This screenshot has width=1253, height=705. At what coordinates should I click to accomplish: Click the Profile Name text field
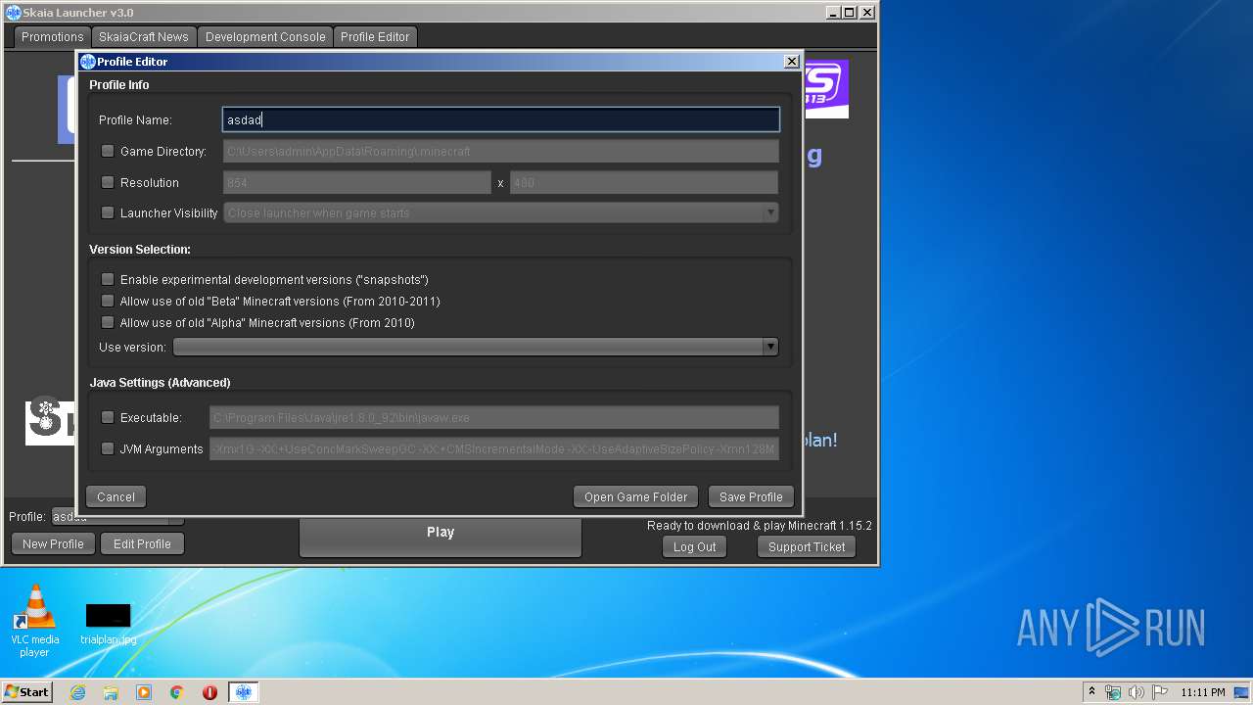(x=501, y=119)
